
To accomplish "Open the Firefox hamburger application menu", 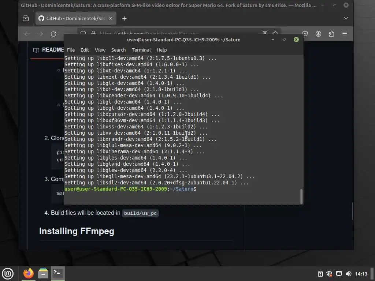I will click(x=345, y=34).
